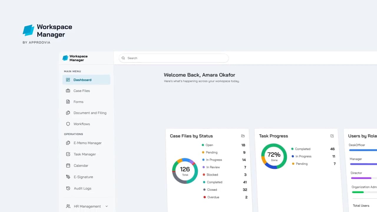Click the E-Memo Manager icon
The image size is (377, 212).
point(68,143)
